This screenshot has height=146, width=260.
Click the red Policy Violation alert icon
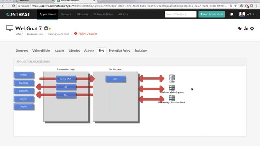76,34
